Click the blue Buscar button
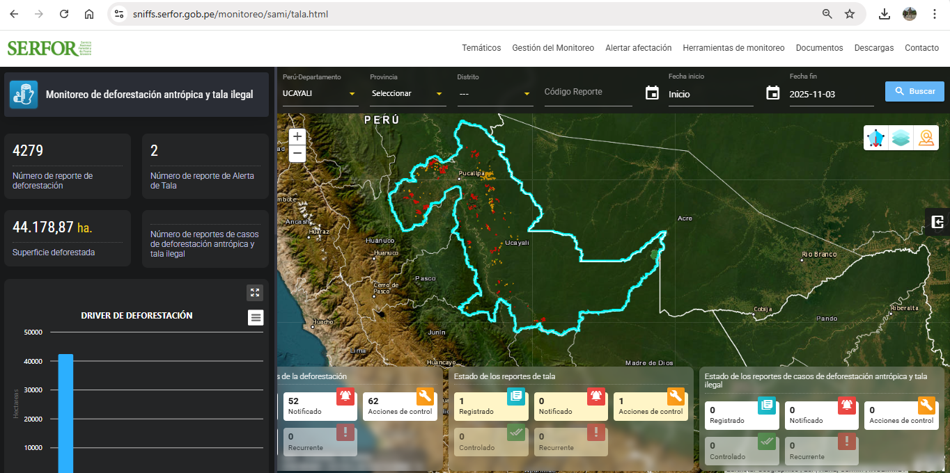Image resolution: width=950 pixels, height=473 pixels. 914,91
